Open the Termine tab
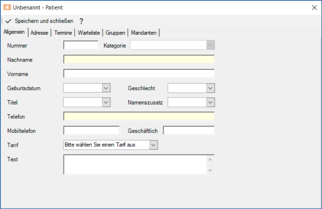 click(x=63, y=33)
